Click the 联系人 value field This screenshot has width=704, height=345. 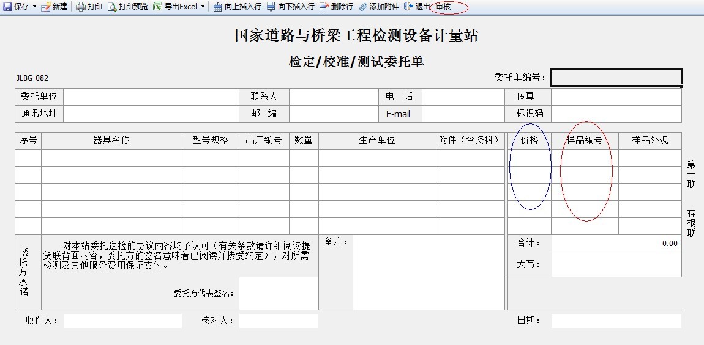coord(334,96)
